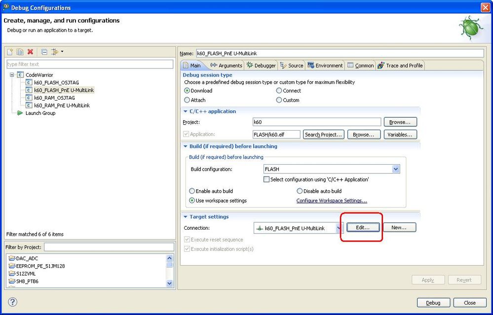This screenshot has width=493, height=315.
Task: Click icon beside k60_FLASH_OSJTAG entry
Action: (x=29, y=83)
